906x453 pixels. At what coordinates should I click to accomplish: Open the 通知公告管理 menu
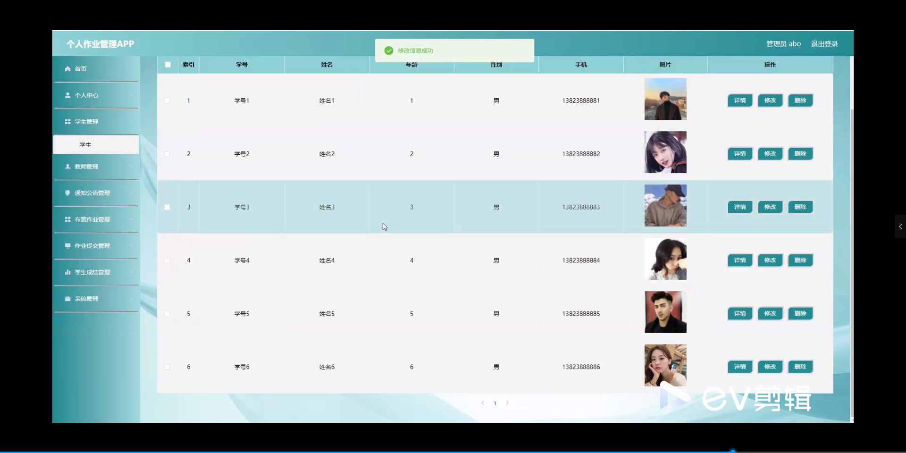click(96, 193)
